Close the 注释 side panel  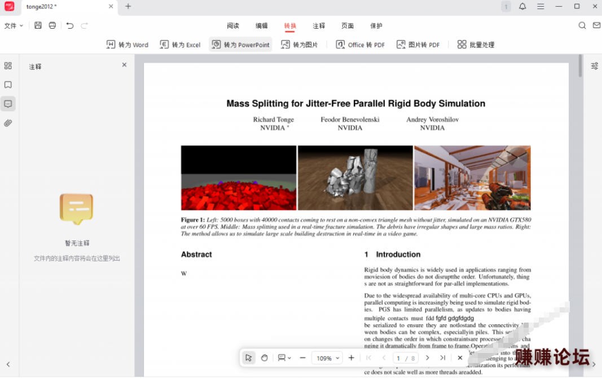[124, 65]
